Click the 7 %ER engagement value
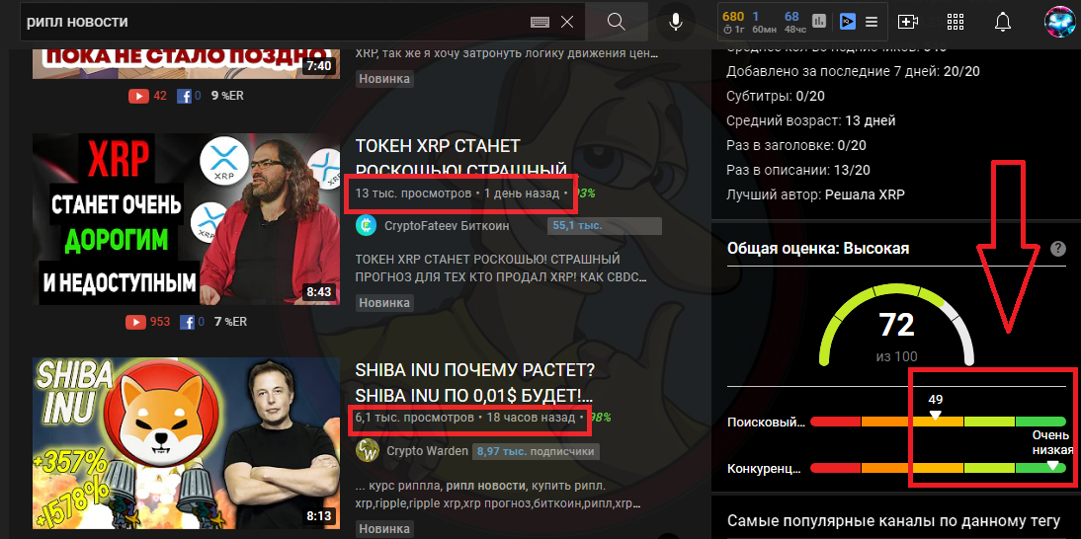 [230, 322]
